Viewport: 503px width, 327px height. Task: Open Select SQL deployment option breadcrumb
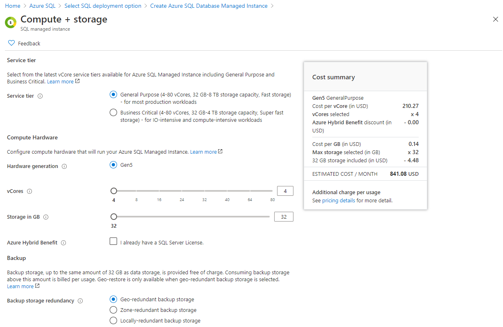click(103, 6)
